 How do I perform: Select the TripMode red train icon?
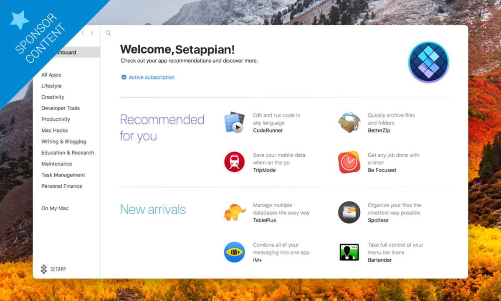tap(234, 162)
